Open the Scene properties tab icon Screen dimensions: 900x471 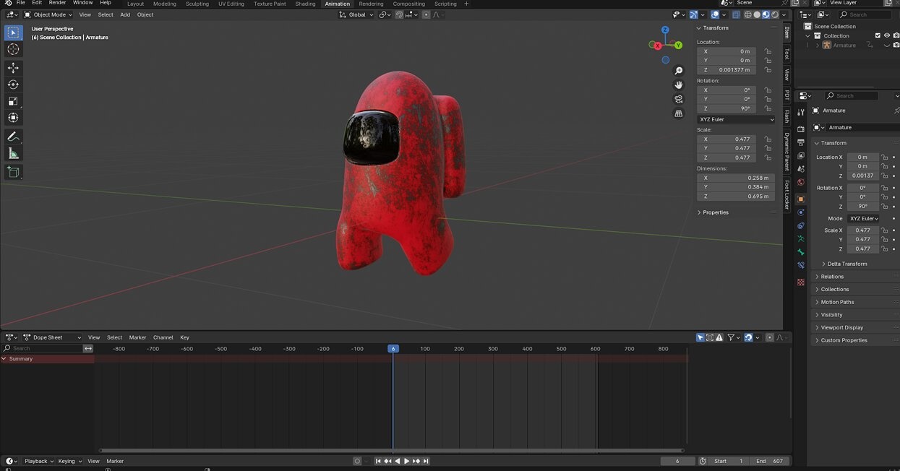(800, 169)
